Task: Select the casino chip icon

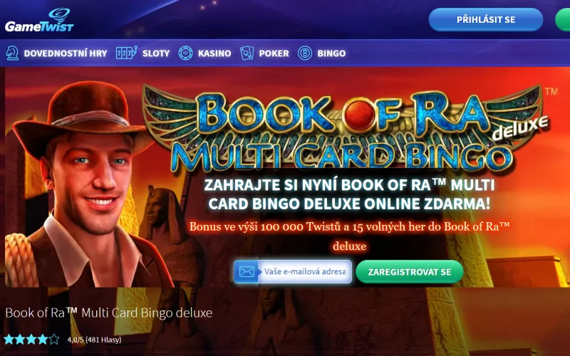Action: click(186, 53)
